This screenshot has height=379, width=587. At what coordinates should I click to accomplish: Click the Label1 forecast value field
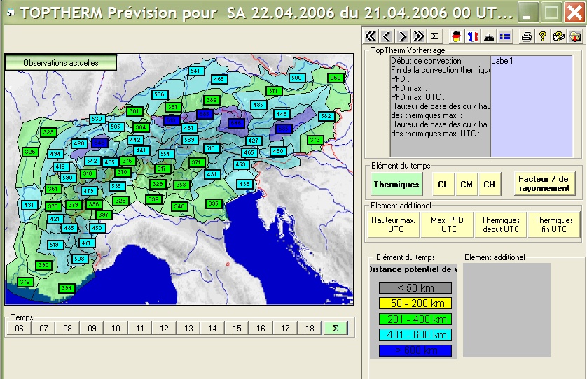tap(532, 106)
